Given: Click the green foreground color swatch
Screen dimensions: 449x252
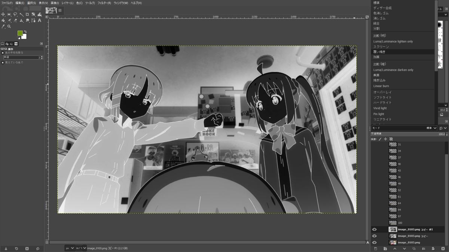Looking at the screenshot, I should [x=19, y=32].
